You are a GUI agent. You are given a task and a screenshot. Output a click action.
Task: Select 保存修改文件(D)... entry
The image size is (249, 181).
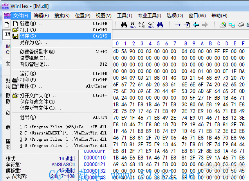pos(61,102)
